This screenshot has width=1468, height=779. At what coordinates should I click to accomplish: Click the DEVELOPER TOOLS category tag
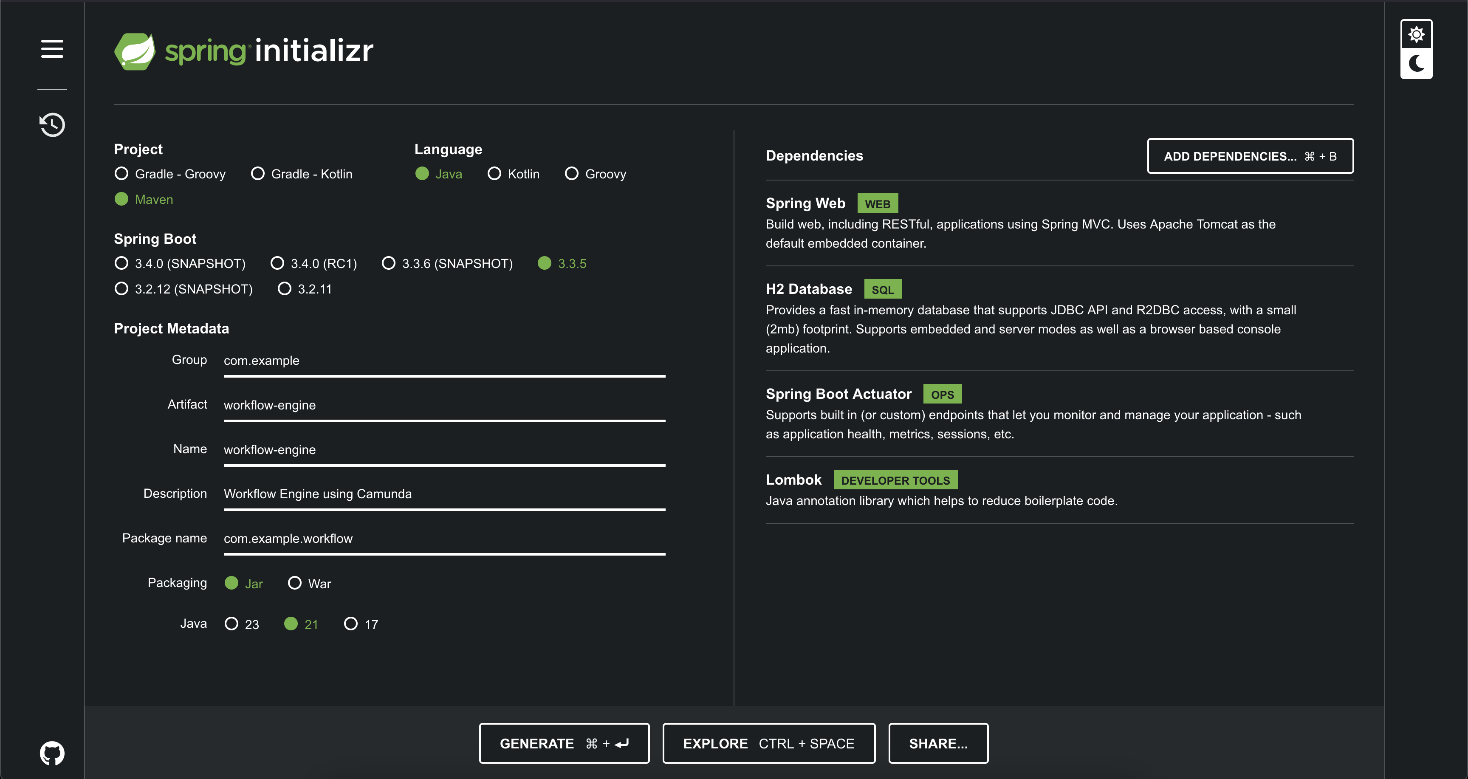click(x=895, y=480)
